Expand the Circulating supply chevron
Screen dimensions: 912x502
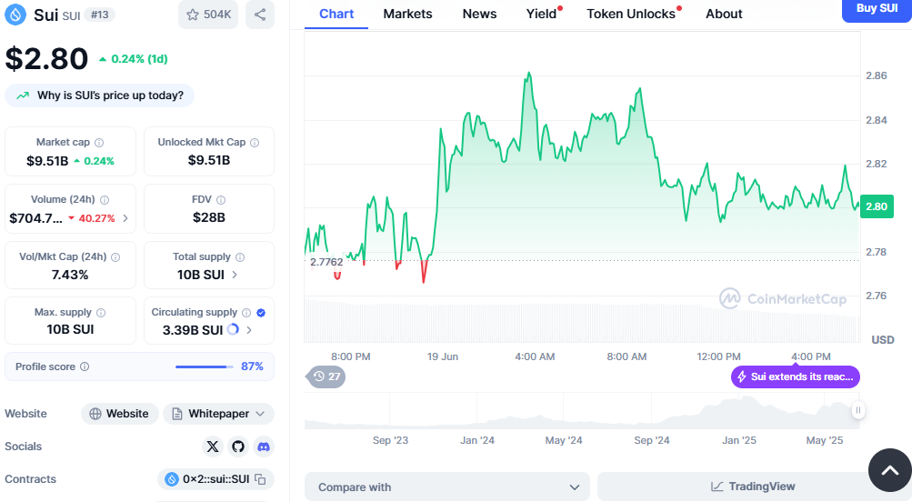click(x=249, y=330)
